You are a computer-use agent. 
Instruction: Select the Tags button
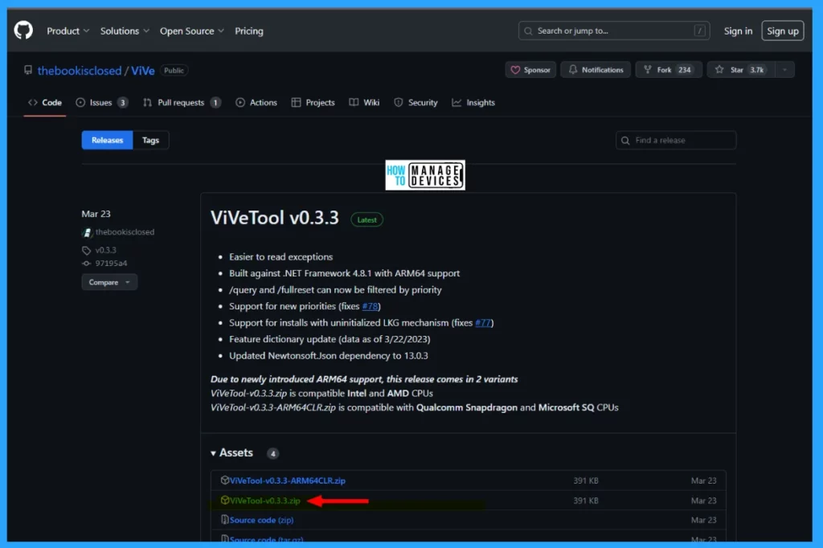pyautogui.click(x=150, y=140)
